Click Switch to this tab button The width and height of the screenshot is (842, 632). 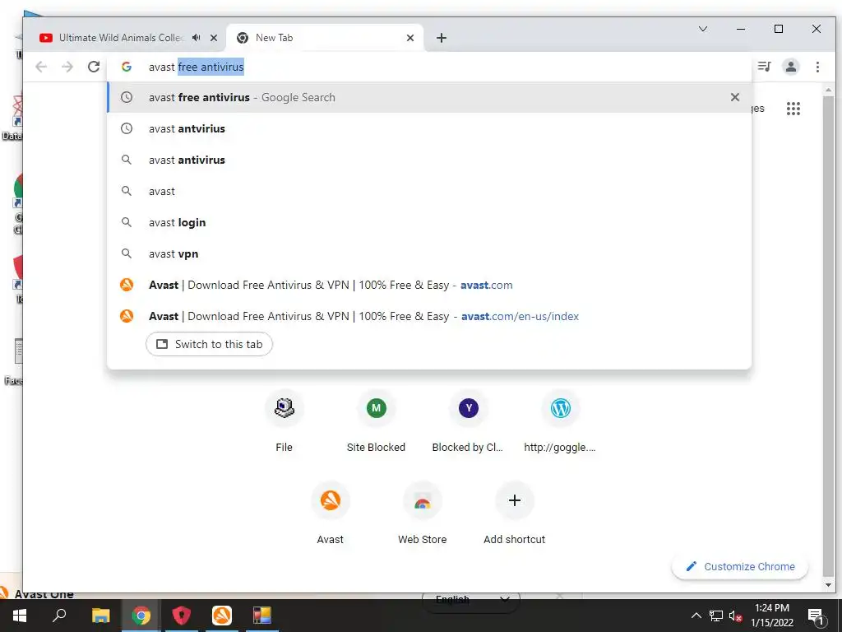tap(209, 344)
